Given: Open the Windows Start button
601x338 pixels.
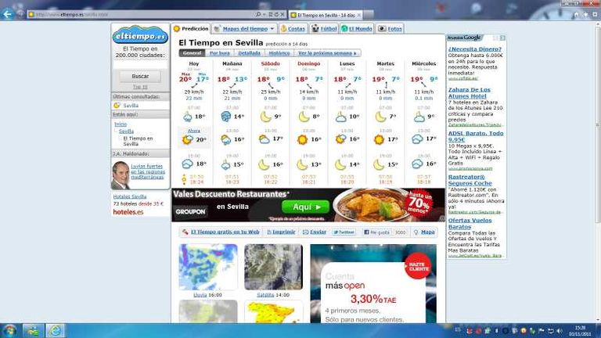Looking at the screenshot, I should [9, 330].
